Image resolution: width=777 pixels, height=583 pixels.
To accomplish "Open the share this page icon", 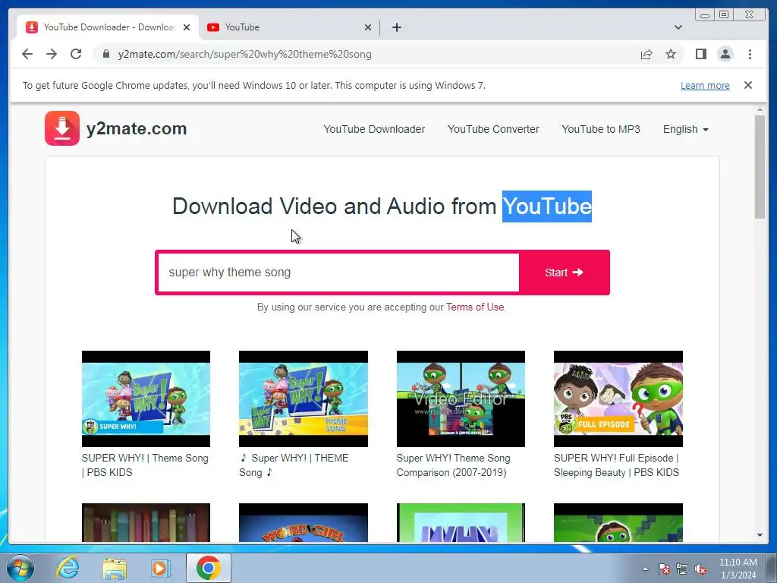I will [x=646, y=54].
